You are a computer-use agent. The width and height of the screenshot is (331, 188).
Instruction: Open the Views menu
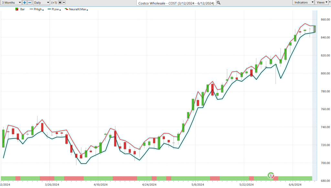pos(322,3)
